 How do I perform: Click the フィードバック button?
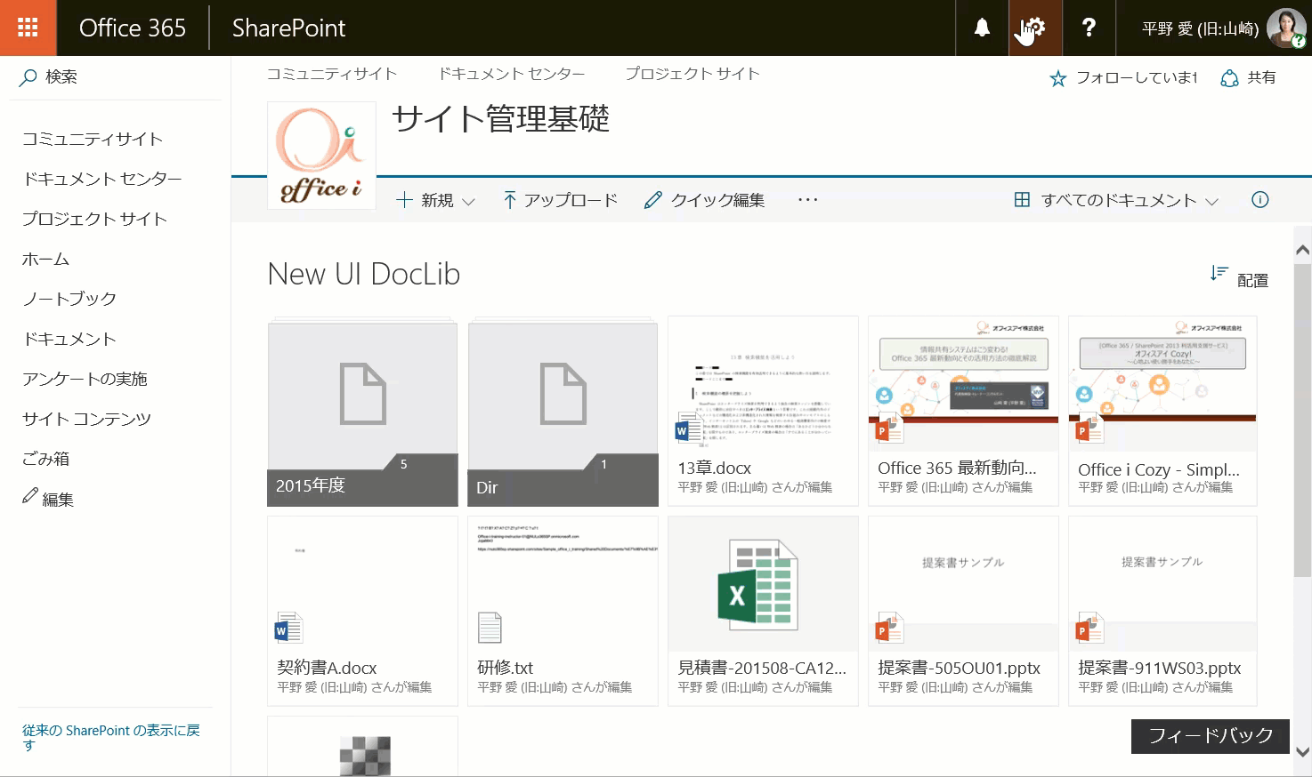pos(1211,736)
